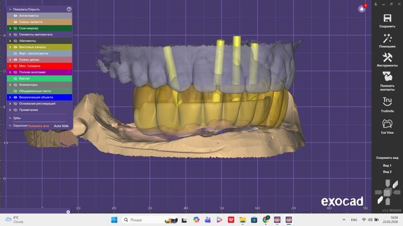Enable the Cut View tool

[x=387, y=124]
